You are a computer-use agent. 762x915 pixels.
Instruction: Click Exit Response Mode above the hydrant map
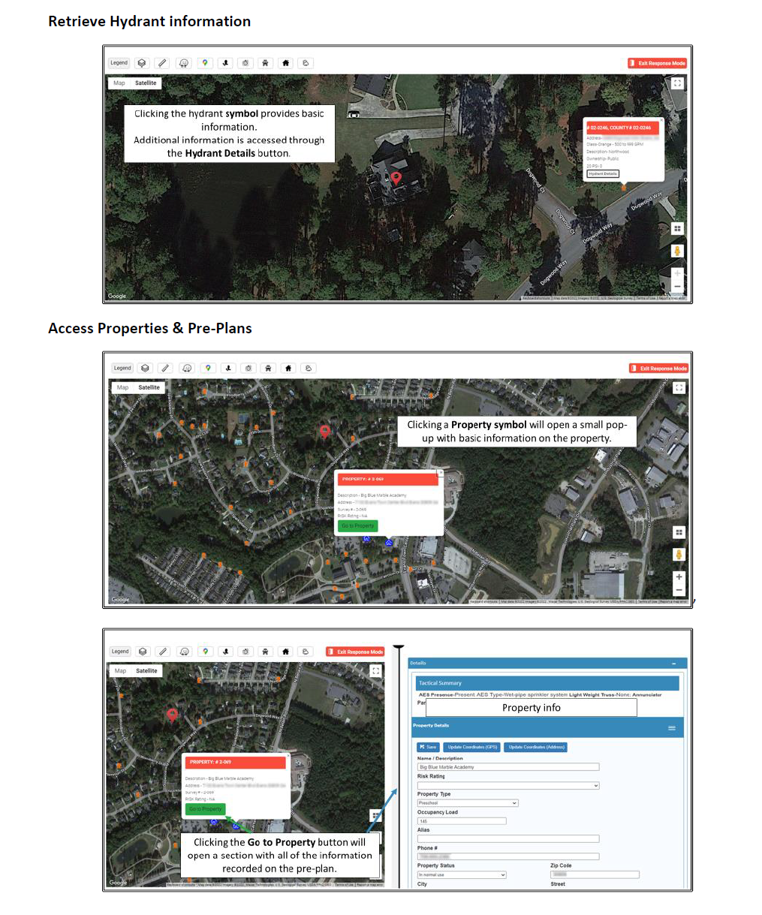click(x=657, y=63)
